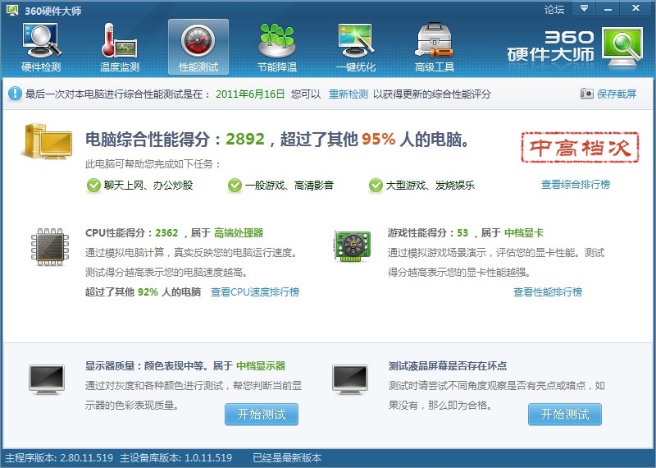The image size is (656, 468).
Task: Click the camera icon beside 保存截屏
Action: 586,94
